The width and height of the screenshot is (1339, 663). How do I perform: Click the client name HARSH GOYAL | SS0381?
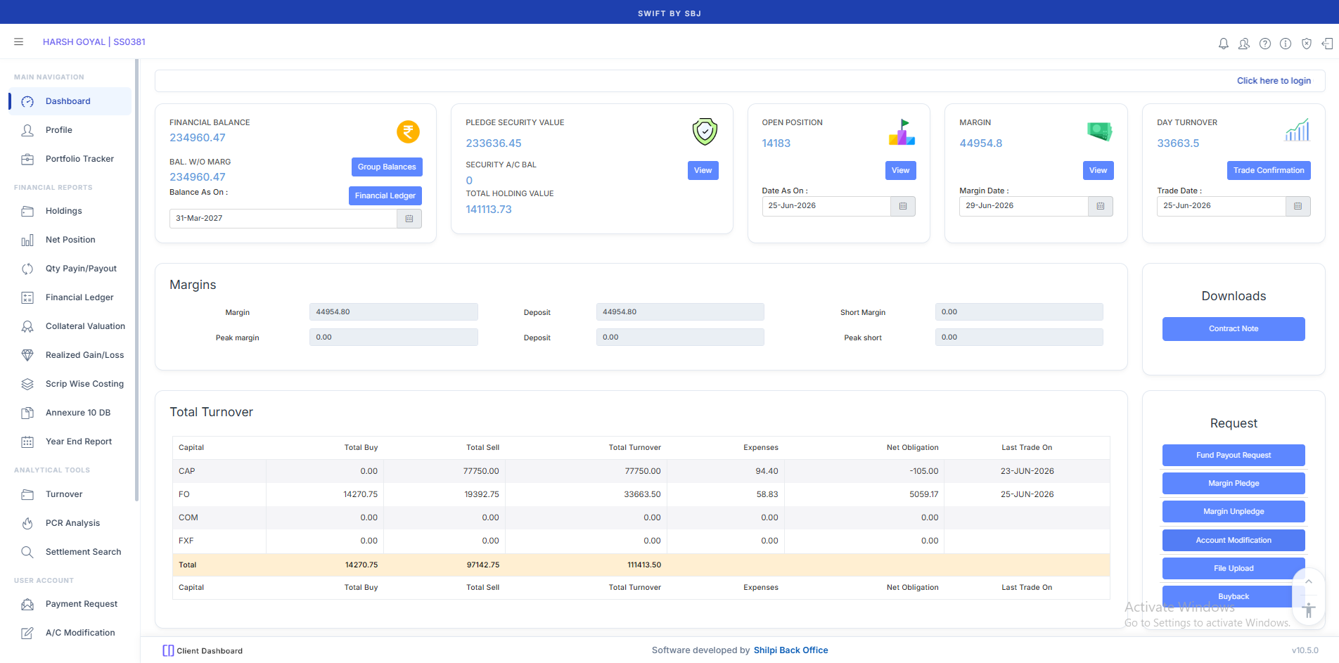coord(94,42)
